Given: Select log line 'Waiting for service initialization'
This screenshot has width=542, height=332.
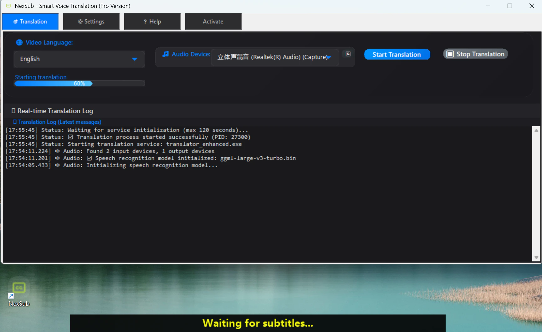Looking at the screenshot, I should [x=127, y=130].
